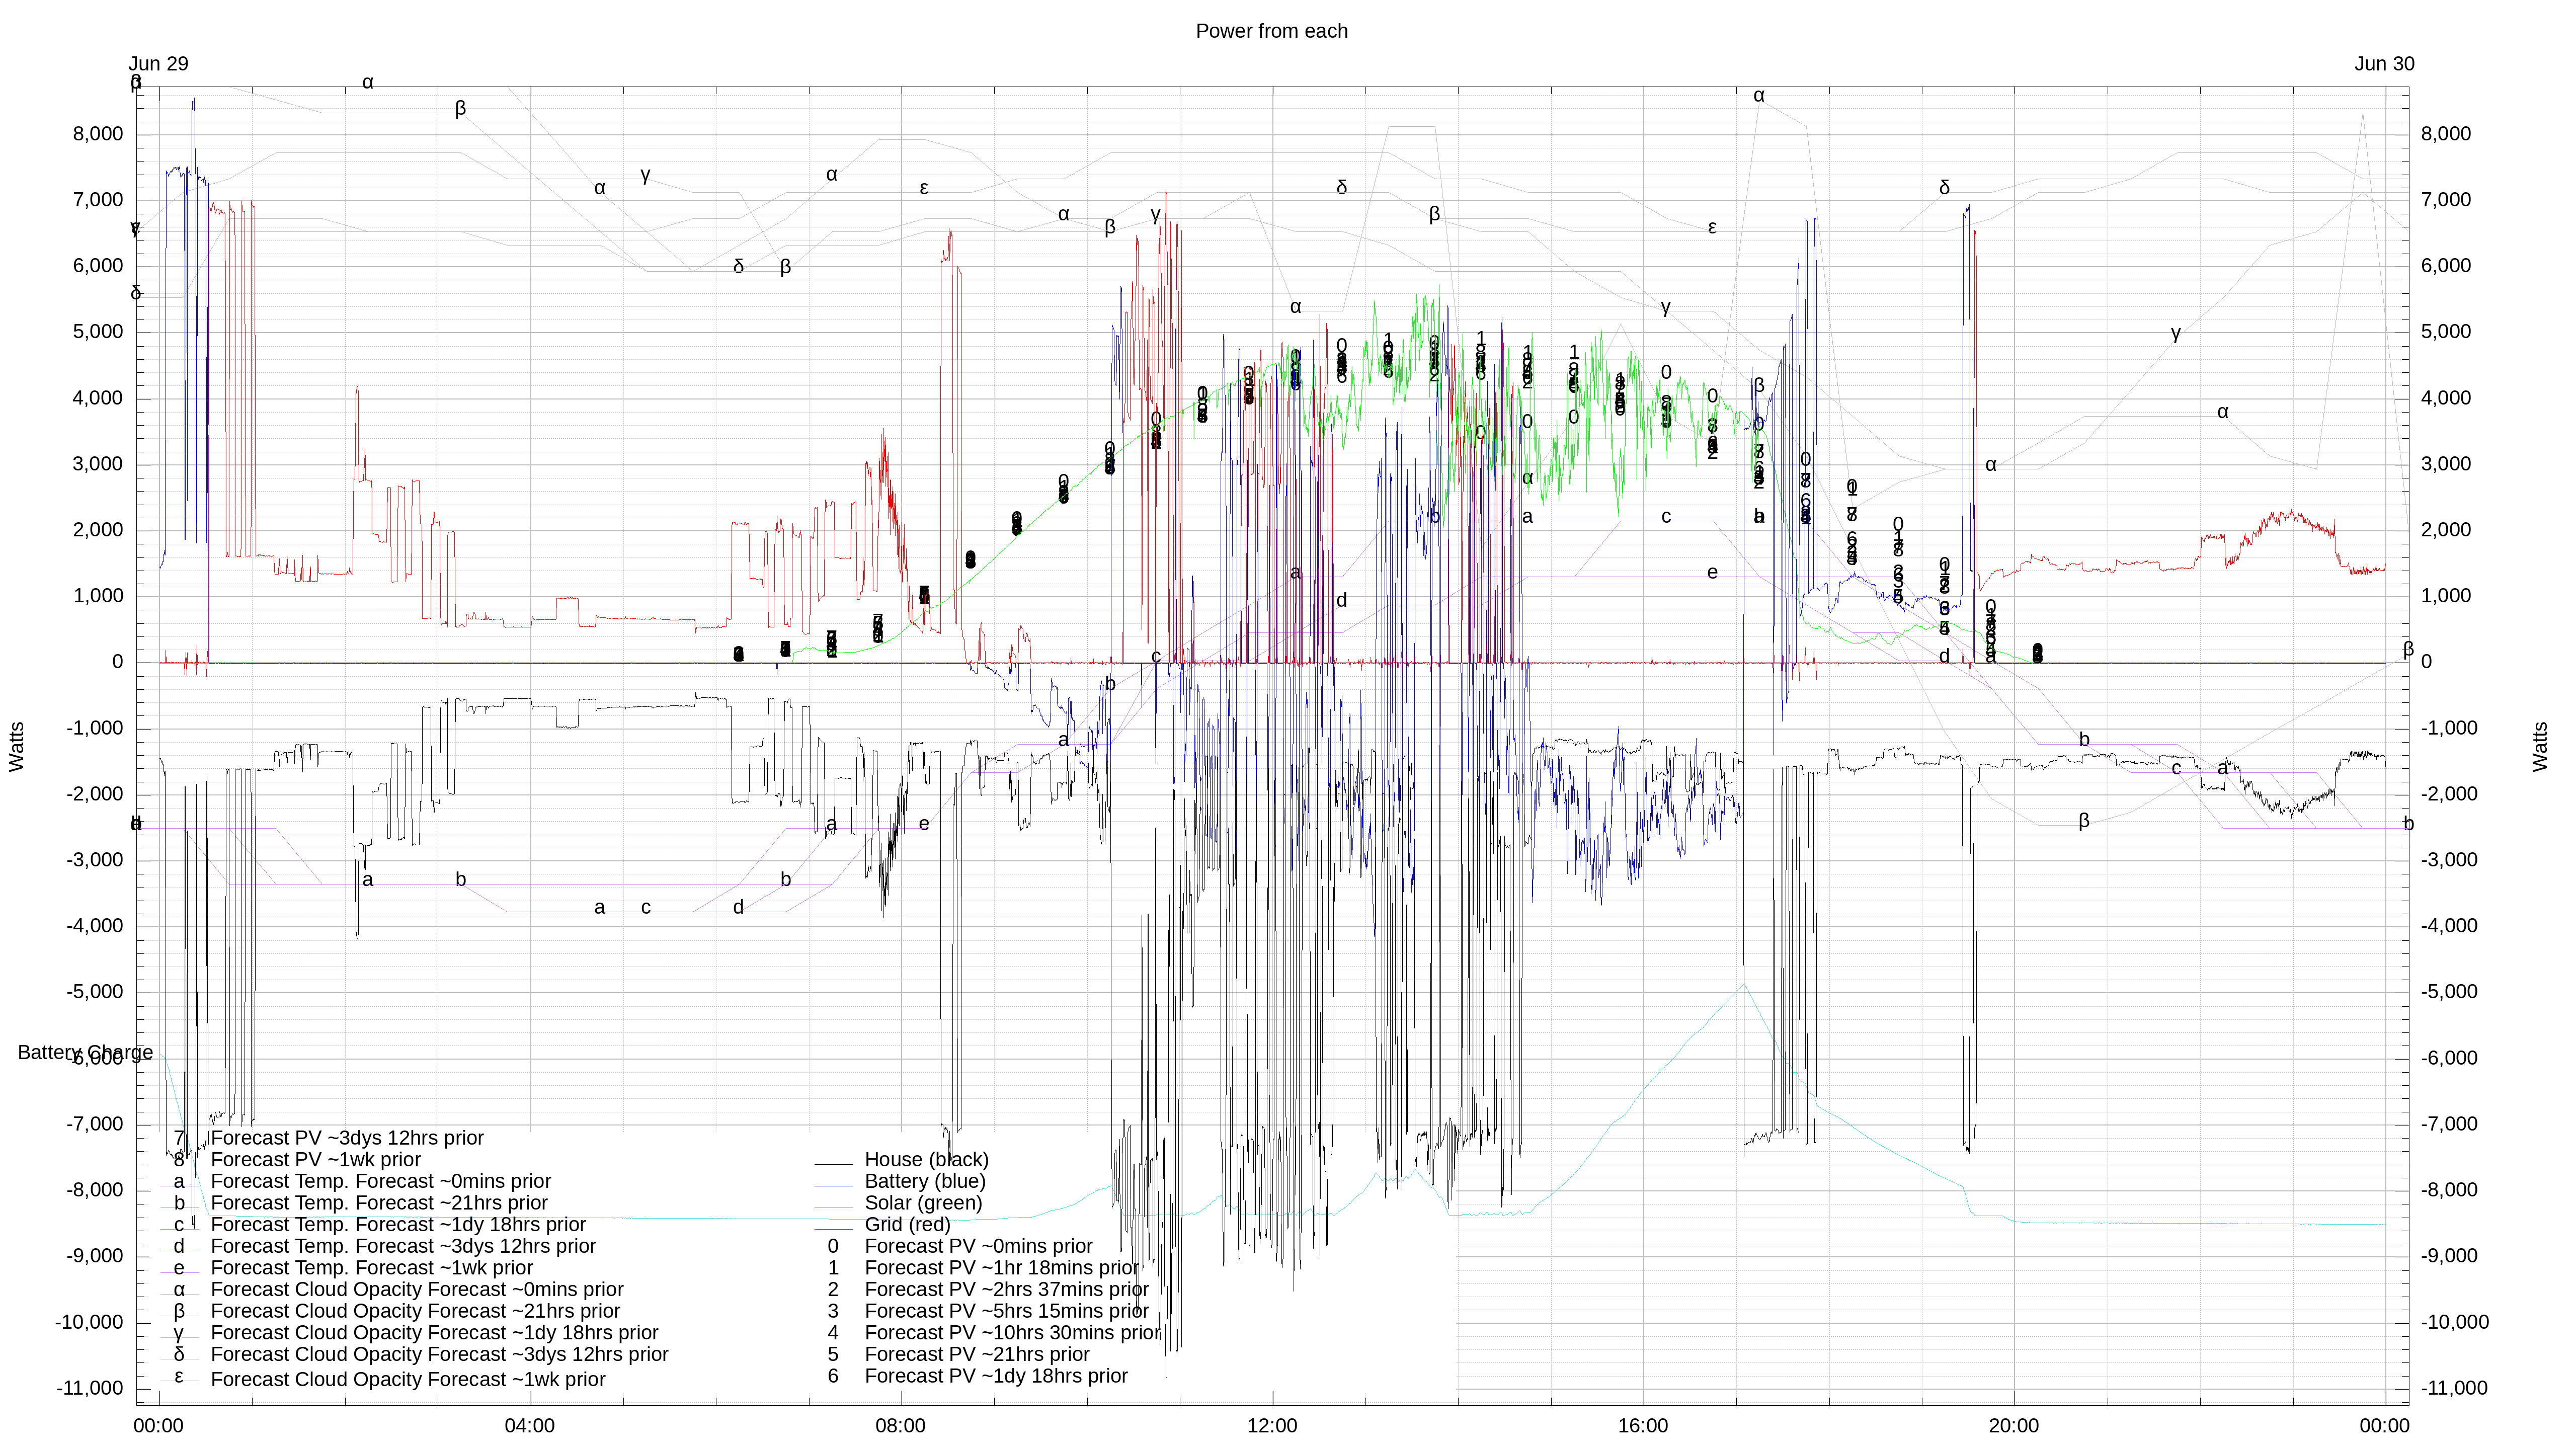
Task: Click legend 'Forecast PV ~5hrs 15mins prior'
Action: (1006, 1311)
